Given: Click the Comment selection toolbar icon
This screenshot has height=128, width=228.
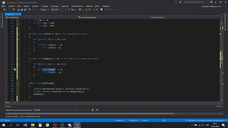Looking at the screenshot, I should tap(94, 10).
